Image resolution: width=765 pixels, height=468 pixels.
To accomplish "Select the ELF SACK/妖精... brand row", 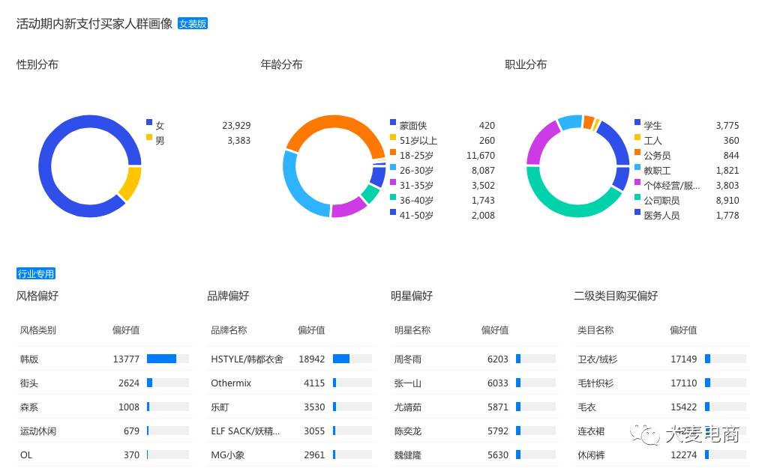I will 292,431.
